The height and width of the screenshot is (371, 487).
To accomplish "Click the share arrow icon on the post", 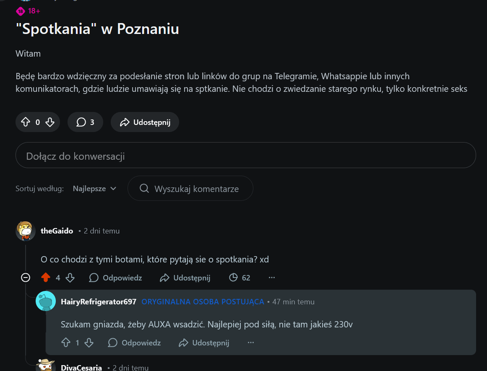I will coord(125,122).
